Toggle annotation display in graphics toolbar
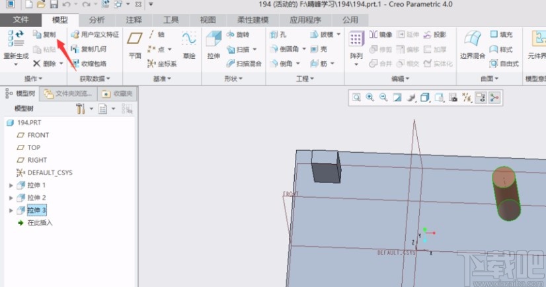Viewport: 546px width, 287px height. tap(481, 97)
